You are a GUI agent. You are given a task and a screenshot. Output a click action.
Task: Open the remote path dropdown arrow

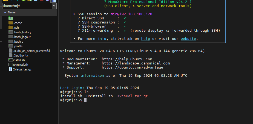[x=54, y=6]
